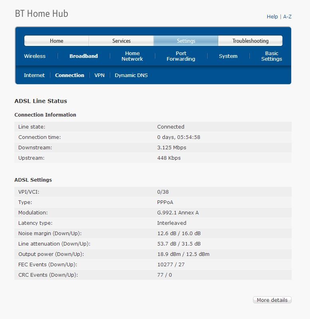Go to Port Forwarding
Viewport: 310px width, 319px height.
(181, 56)
